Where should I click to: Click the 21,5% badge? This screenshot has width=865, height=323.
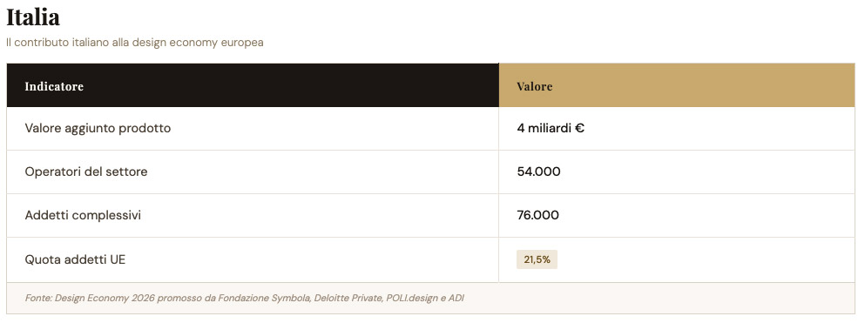tap(537, 259)
